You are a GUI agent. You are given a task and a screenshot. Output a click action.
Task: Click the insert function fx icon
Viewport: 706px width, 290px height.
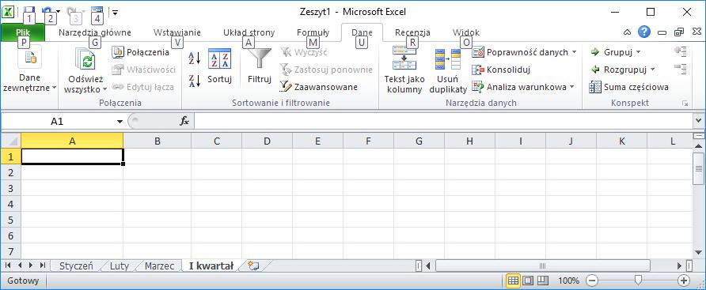coord(184,122)
